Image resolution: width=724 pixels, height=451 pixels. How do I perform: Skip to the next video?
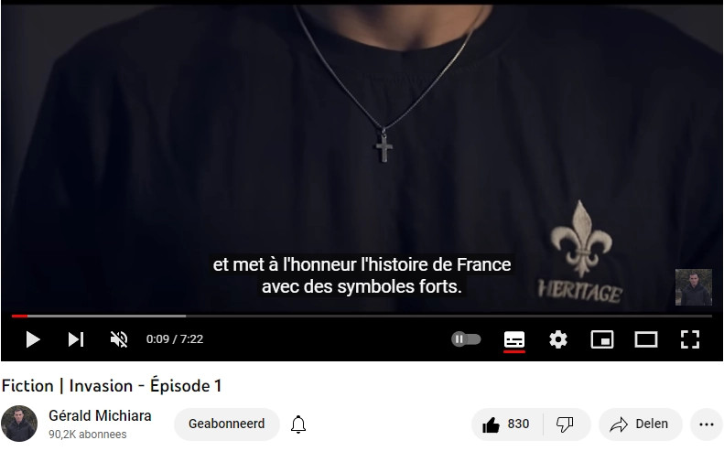(x=76, y=339)
